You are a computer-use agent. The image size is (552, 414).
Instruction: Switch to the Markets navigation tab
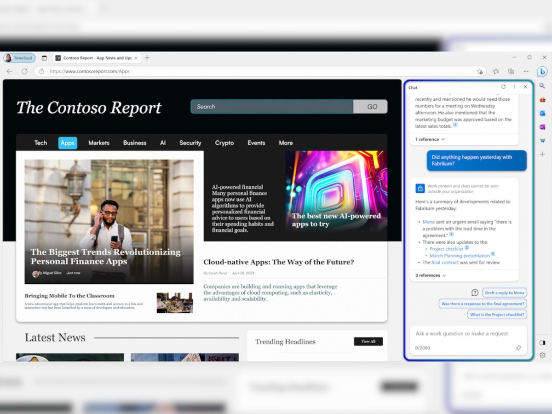tap(99, 143)
